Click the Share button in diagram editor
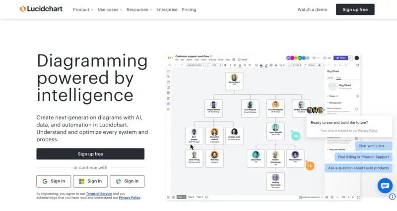The image size is (397, 211). pyautogui.click(x=340, y=58)
